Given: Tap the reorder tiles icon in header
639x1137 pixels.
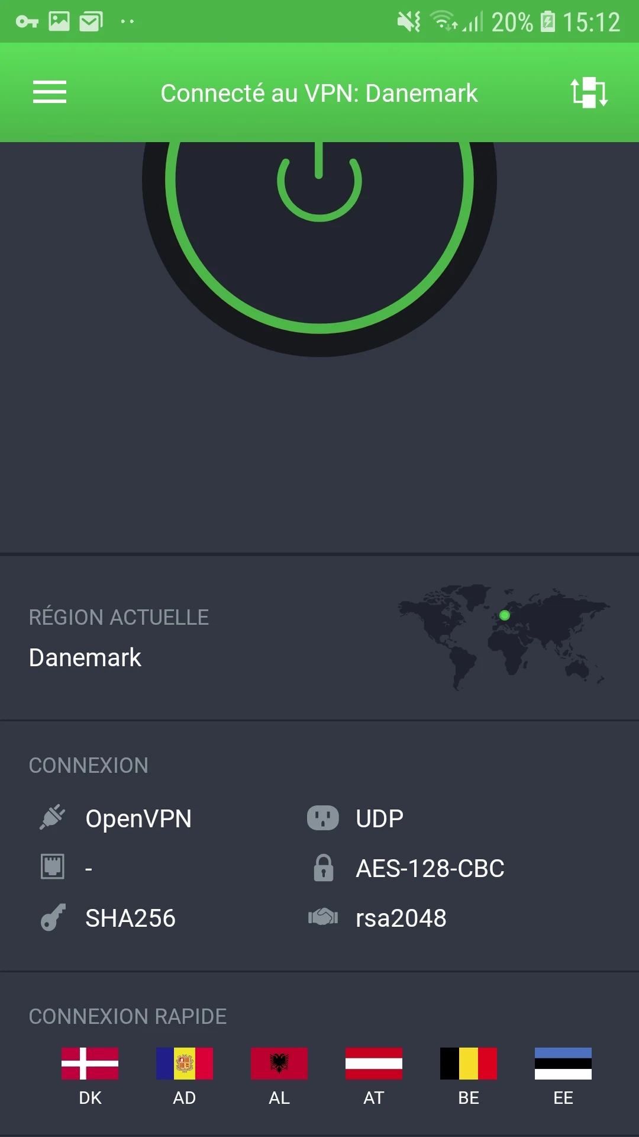Looking at the screenshot, I should coord(589,92).
